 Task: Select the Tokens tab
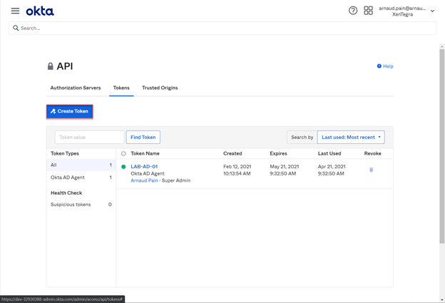click(121, 88)
